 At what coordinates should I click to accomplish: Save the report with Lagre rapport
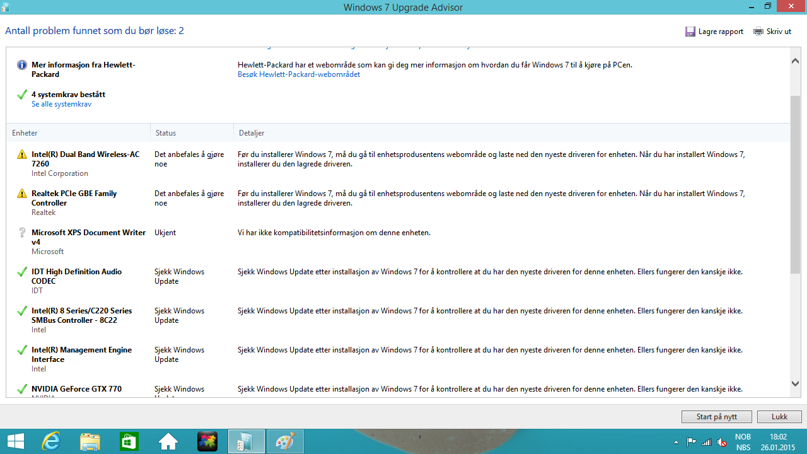click(714, 32)
